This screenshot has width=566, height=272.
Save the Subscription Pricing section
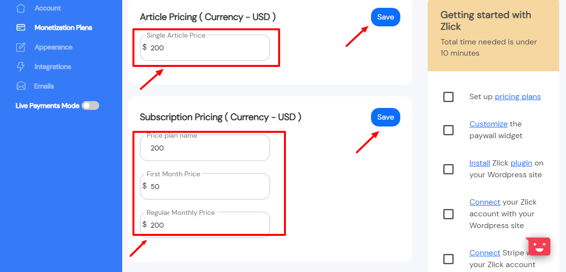point(386,117)
